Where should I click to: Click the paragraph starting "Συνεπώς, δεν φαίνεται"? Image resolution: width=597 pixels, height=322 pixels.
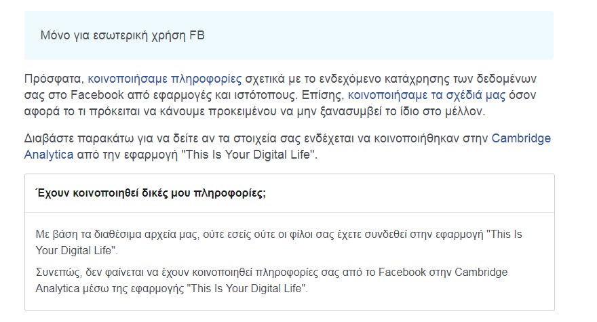pos(271,280)
